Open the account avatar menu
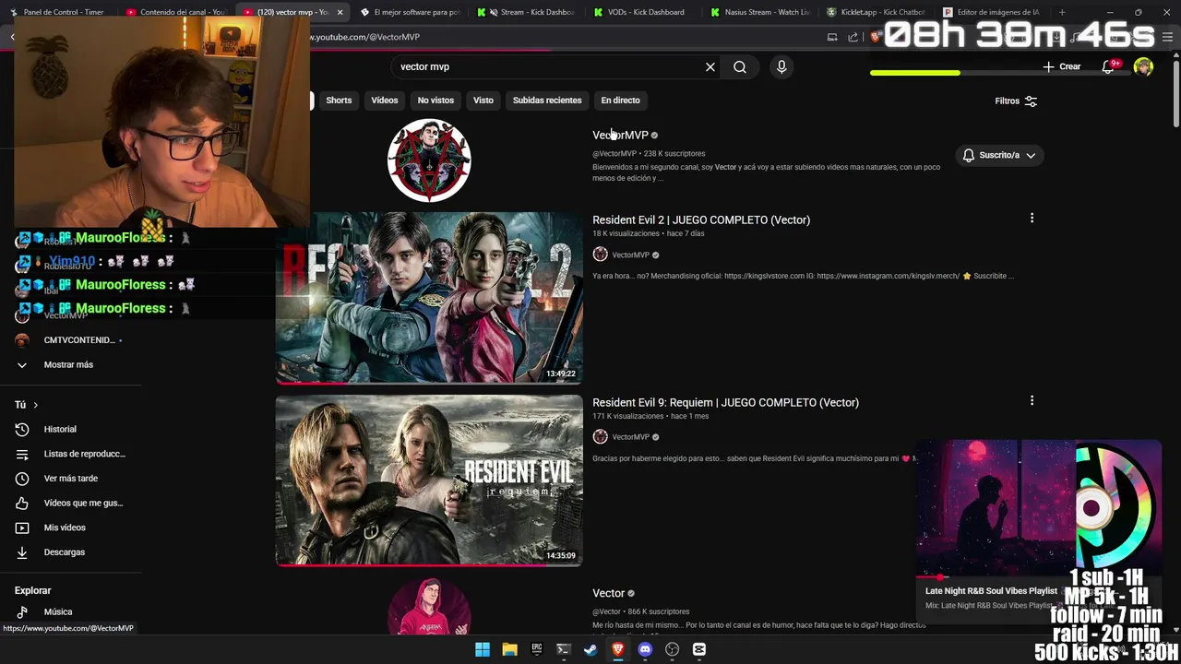 click(x=1143, y=66)
